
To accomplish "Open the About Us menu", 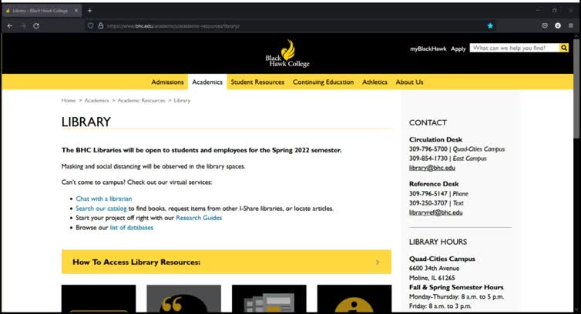I will [x=409, y=82].
